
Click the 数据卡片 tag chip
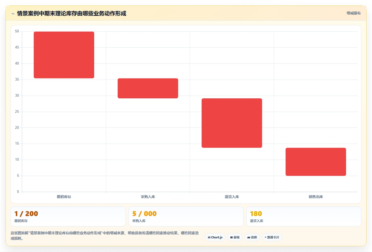tap(272, 237)
